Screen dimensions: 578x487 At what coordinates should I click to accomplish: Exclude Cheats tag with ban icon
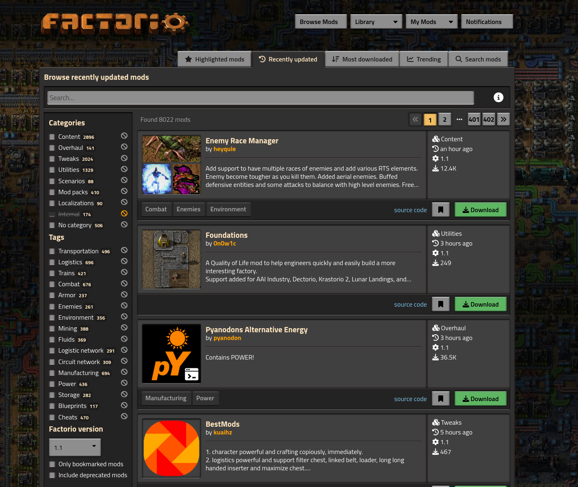[124, 416]
